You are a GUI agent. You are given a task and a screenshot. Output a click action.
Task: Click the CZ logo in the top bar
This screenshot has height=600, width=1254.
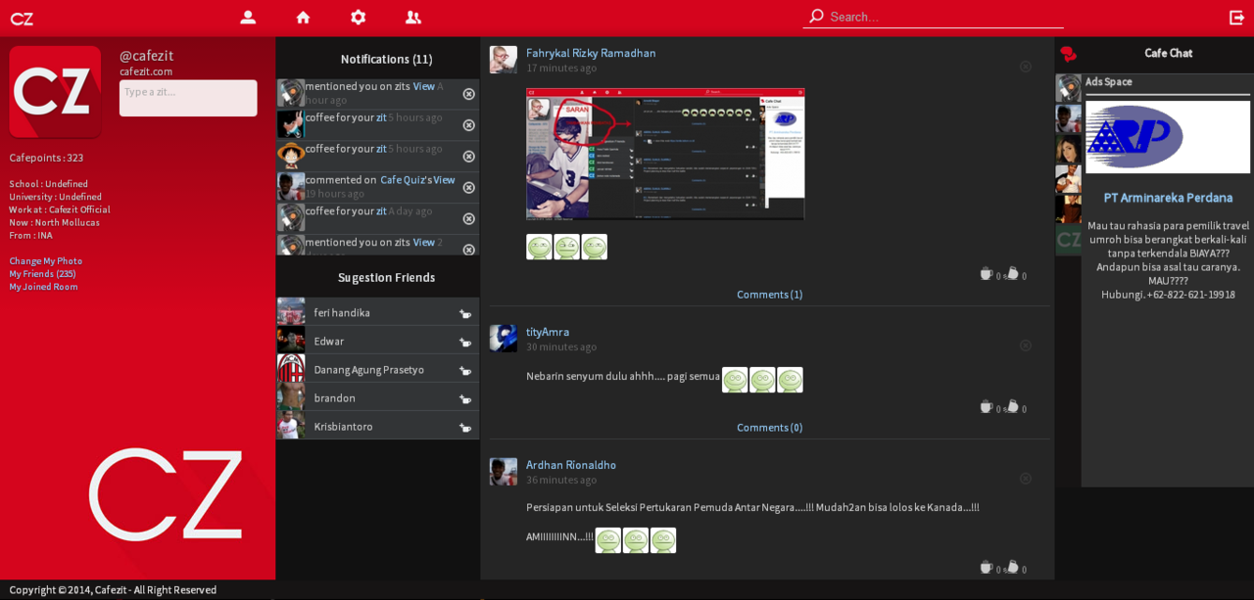click(22, 19)
